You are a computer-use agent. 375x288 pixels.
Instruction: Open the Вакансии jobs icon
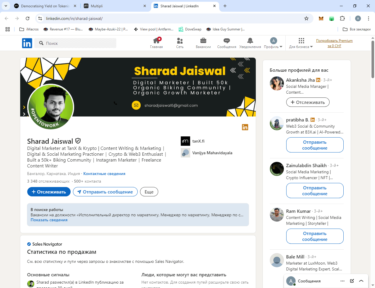pos(203,43)
